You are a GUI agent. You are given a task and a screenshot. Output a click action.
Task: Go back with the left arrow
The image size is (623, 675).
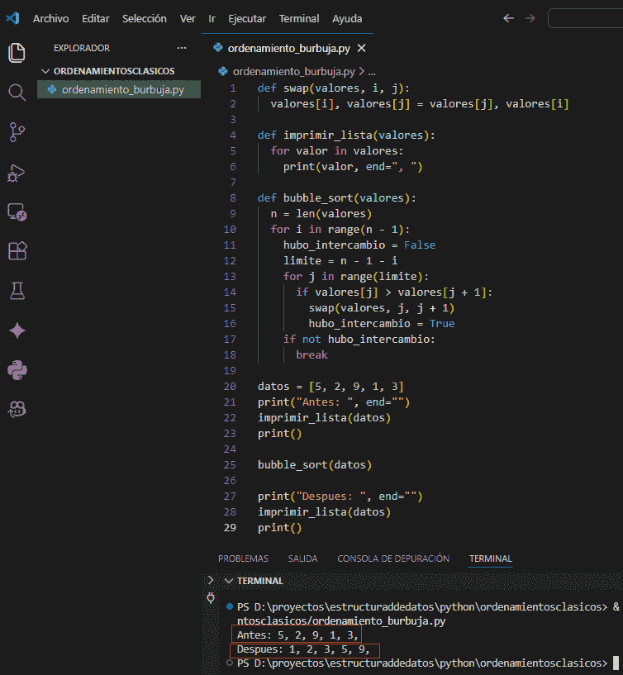[508, 18]
